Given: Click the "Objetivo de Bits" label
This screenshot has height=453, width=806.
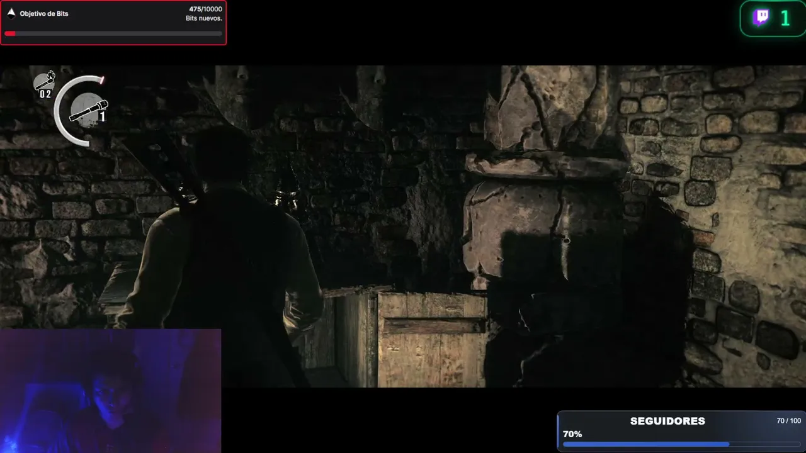Looking at the screenshot, I should tap(44, 13).
